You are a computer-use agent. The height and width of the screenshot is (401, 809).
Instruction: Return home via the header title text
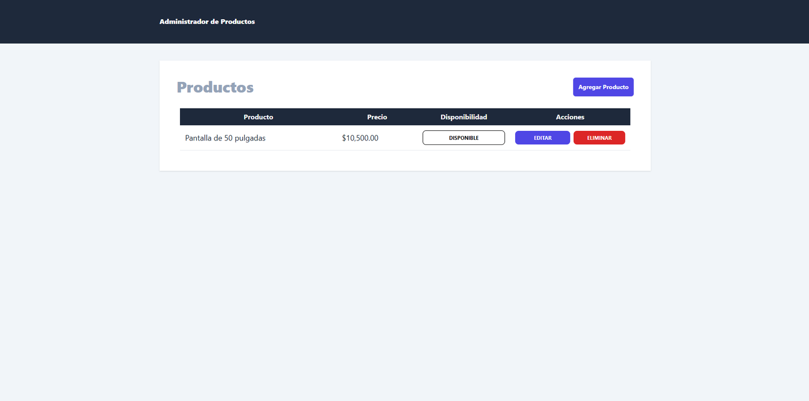207,22
